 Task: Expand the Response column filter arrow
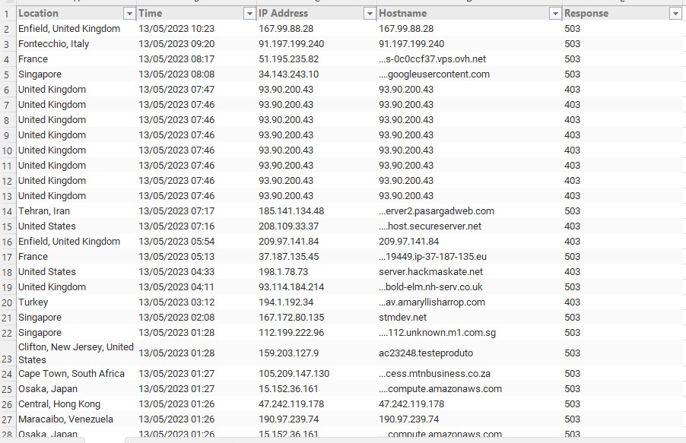(x=675, y=14)
